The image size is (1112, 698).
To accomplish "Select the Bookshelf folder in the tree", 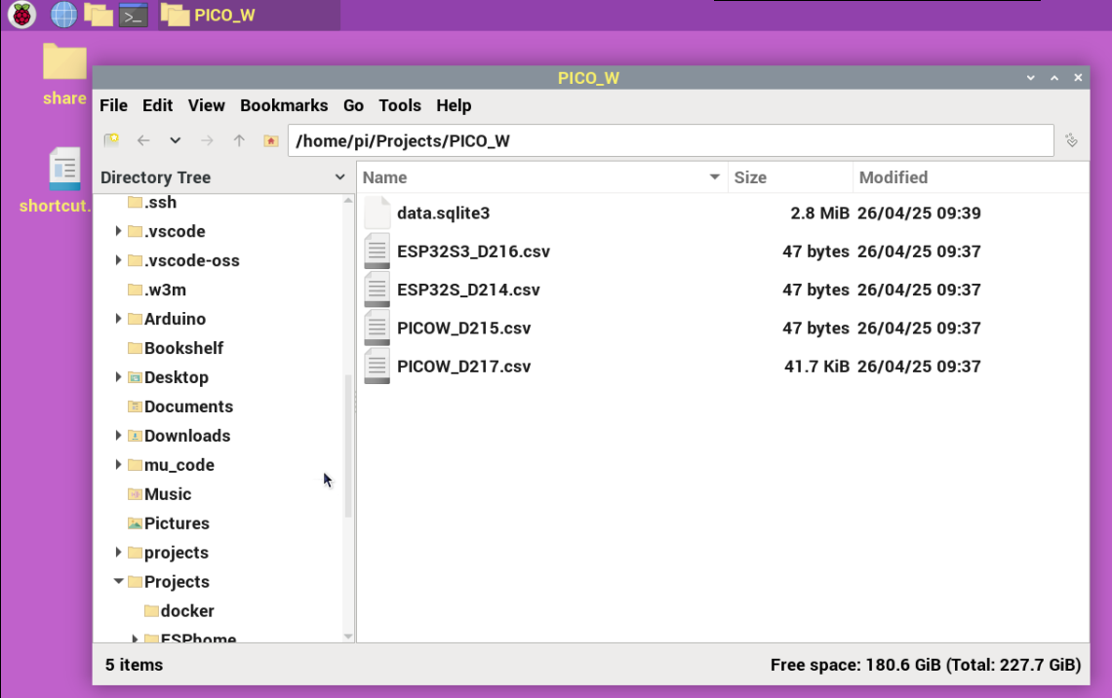I will [x=176, y=348].
